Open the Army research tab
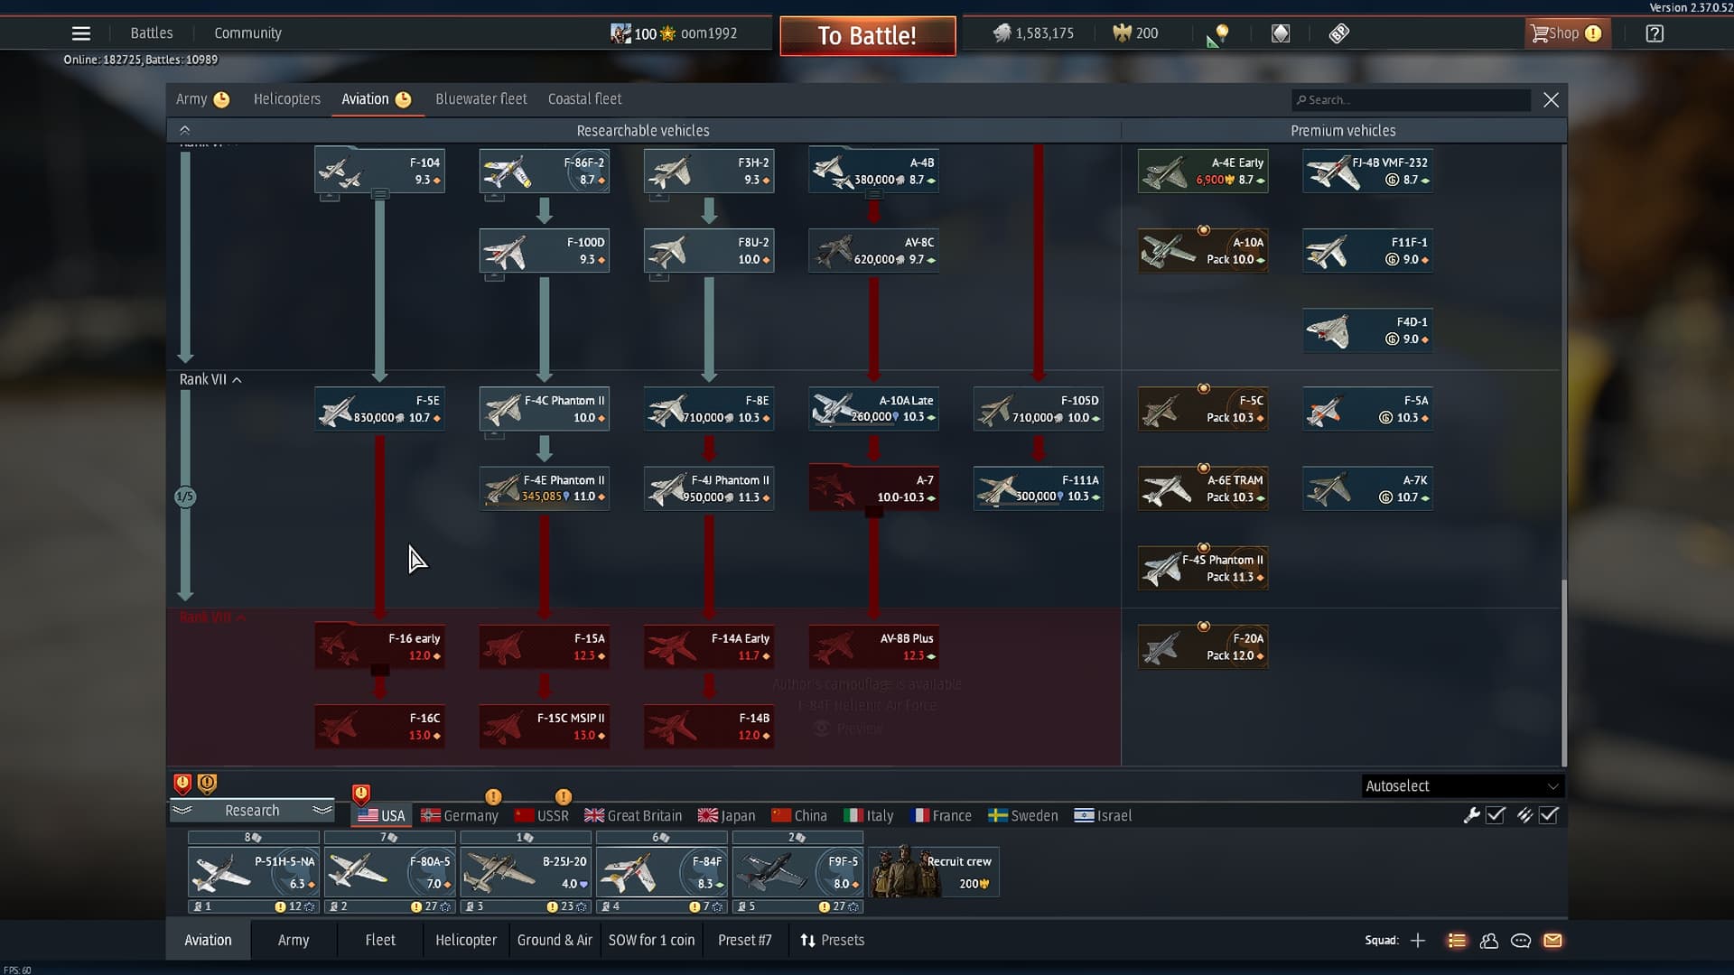Viewport: 1734px width, 975px height. [202, 99]
